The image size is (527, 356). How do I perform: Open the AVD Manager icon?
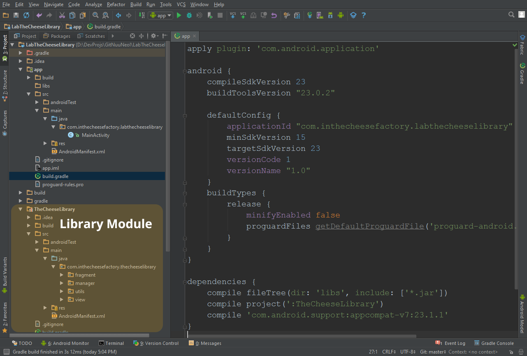pyautogui.click(x=320, y=15)
